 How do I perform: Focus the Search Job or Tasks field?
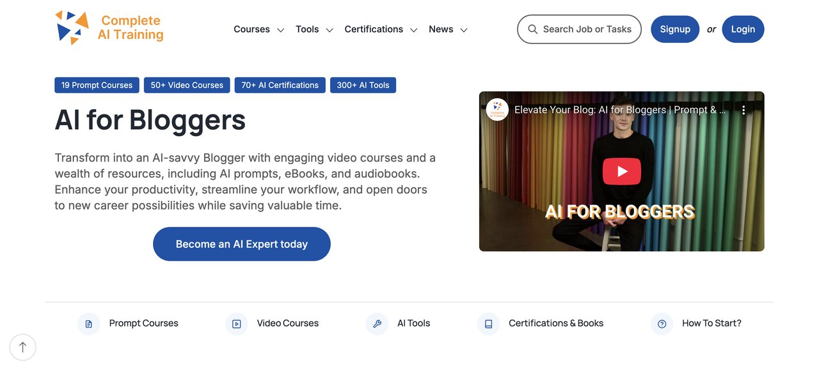pos(579,29)
